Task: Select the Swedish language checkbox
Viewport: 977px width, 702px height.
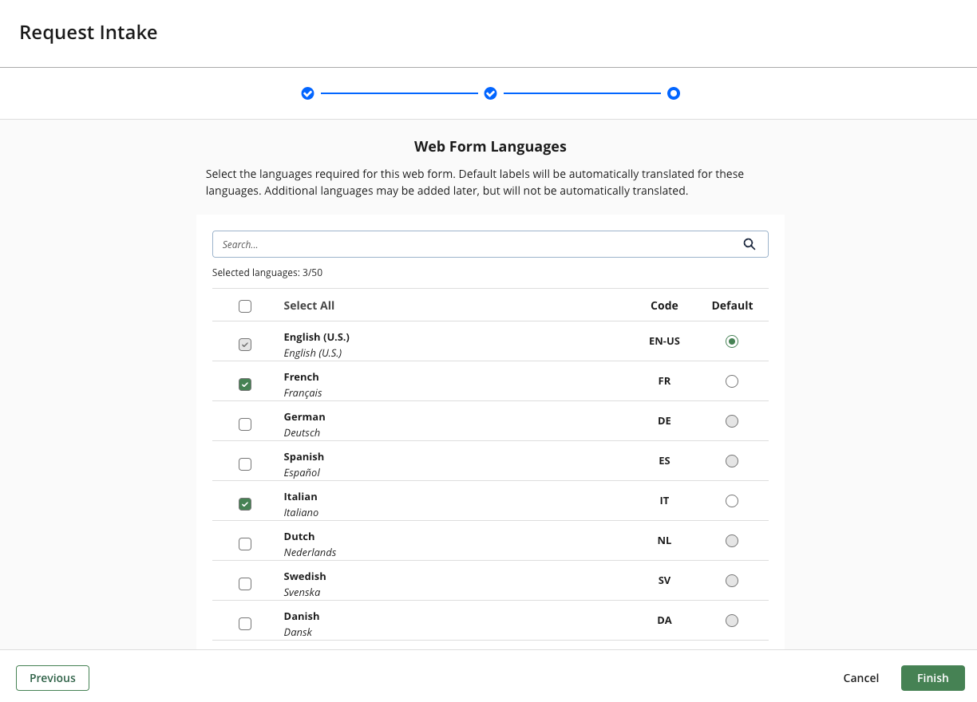Action: [x=245, y=583]
